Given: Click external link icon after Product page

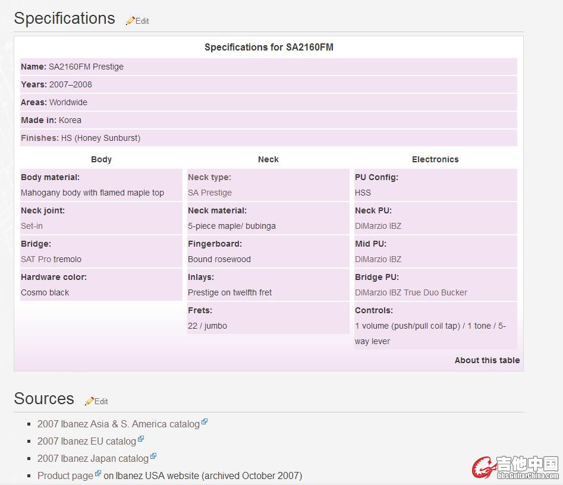Looking at the screenshot, I should [x=98, y=473].
